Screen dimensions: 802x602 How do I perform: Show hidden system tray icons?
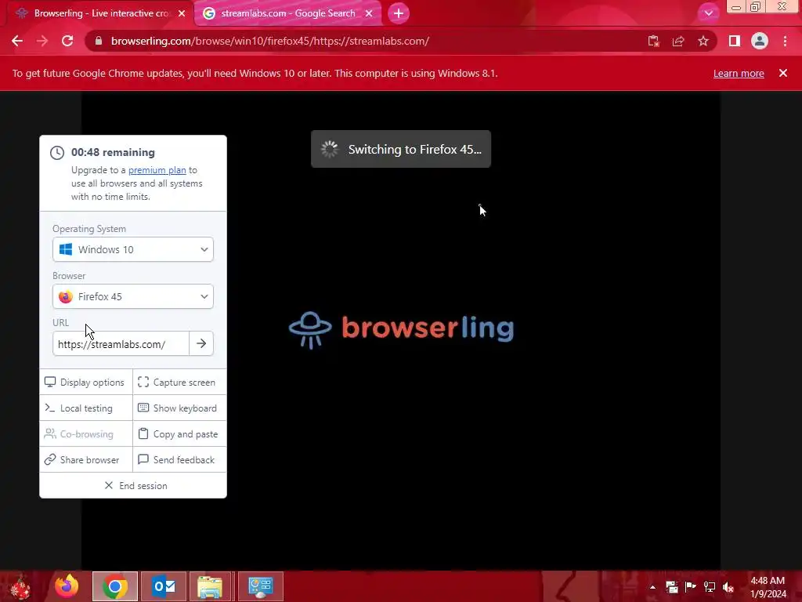pyautogui.click(x=652, y=587)
